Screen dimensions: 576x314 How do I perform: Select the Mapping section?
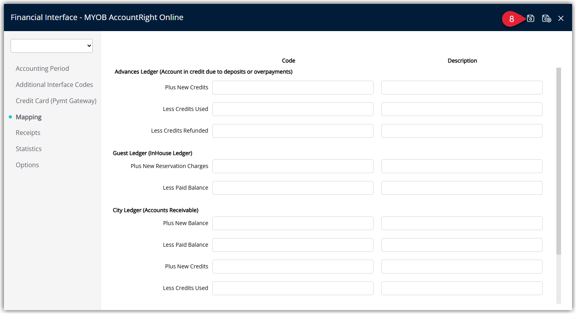tap(29, 117)
